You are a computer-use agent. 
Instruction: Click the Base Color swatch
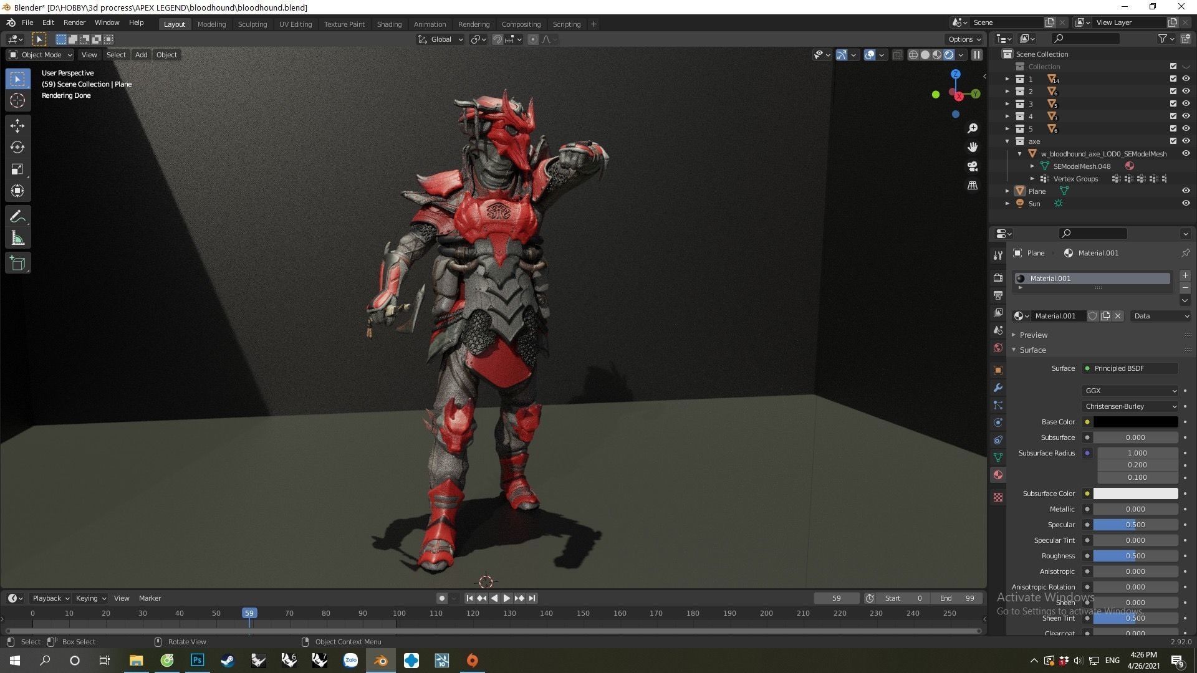(1135, 422)
